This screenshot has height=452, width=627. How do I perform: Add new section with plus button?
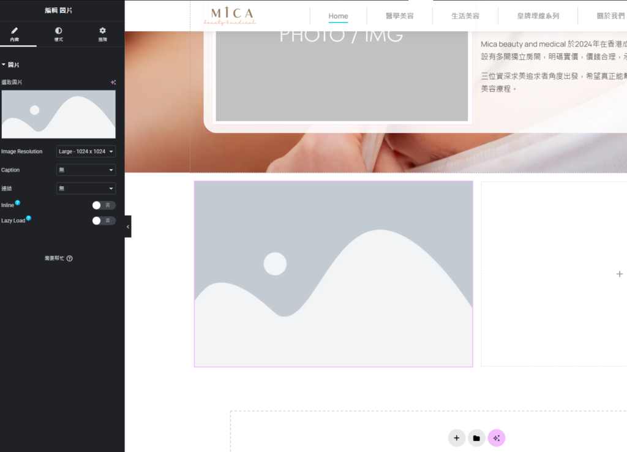click(456, 438)
